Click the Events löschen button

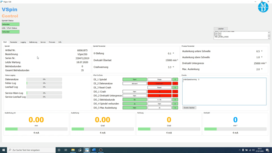coord(189,108)
